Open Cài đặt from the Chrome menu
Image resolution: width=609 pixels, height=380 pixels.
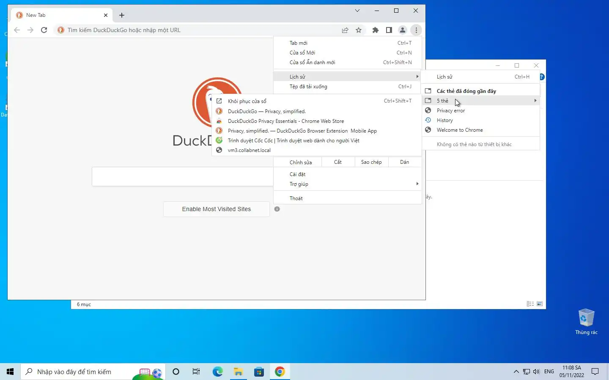click(x=348, y=174)
